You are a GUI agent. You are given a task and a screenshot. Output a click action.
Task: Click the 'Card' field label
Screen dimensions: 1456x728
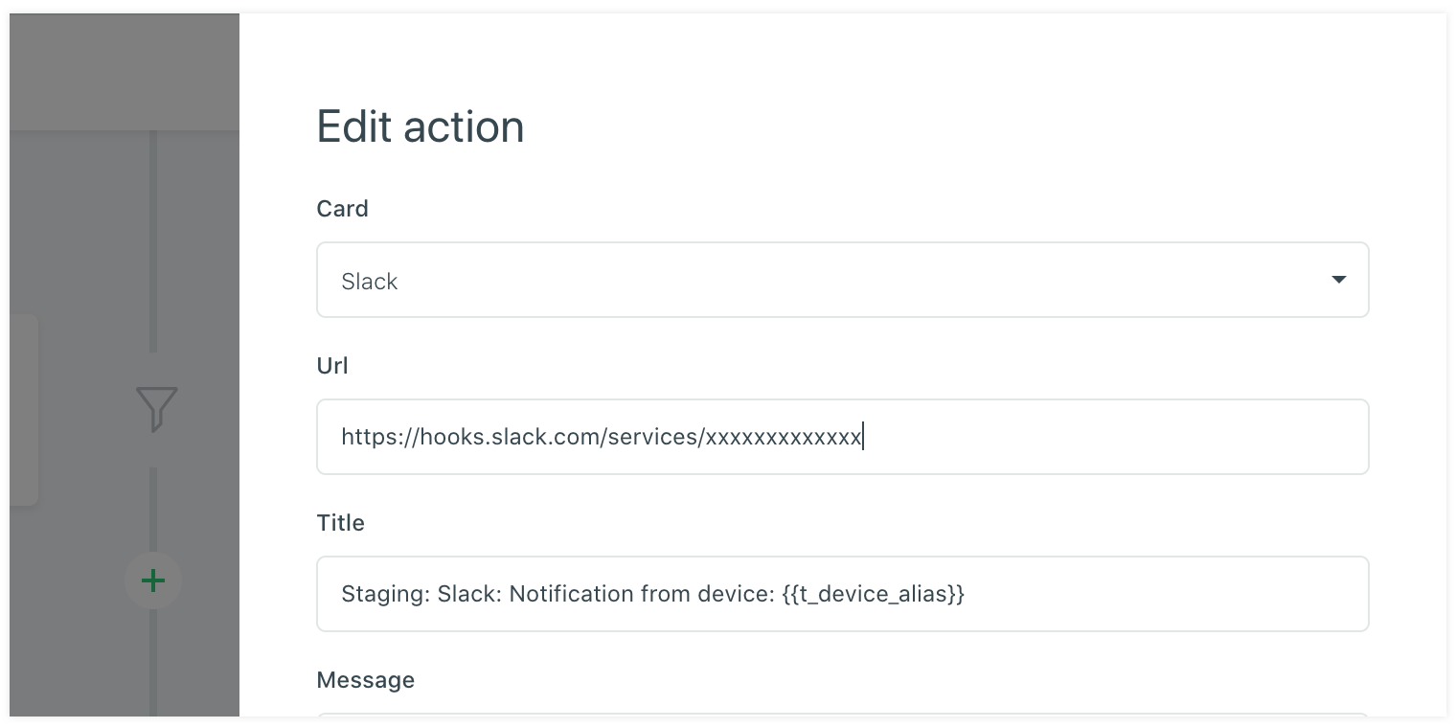342,209
